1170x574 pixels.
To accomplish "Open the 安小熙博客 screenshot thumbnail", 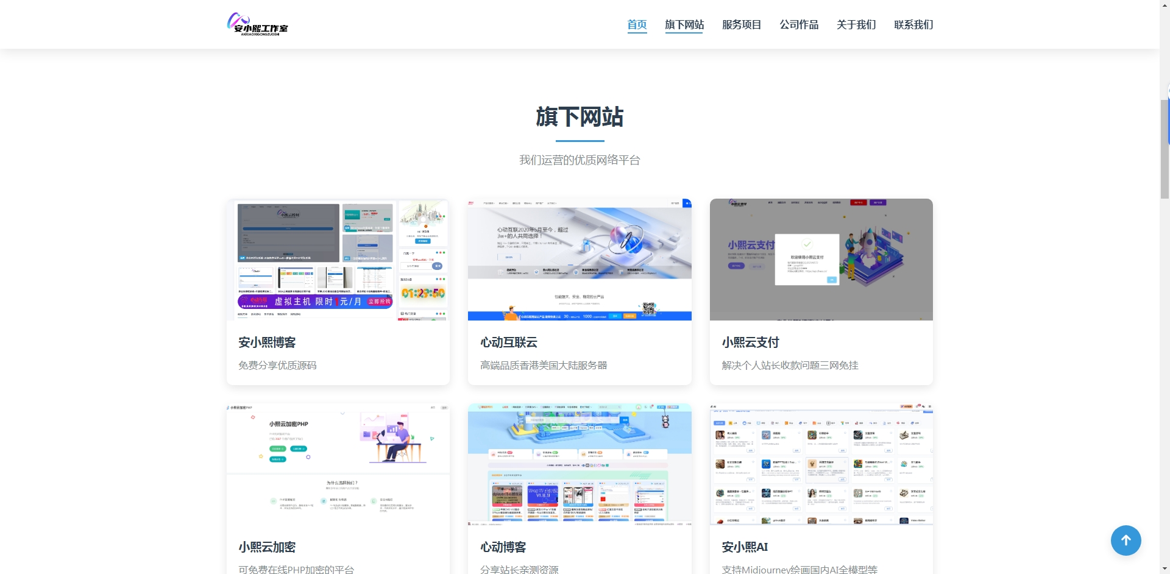I will coord(338,260).
